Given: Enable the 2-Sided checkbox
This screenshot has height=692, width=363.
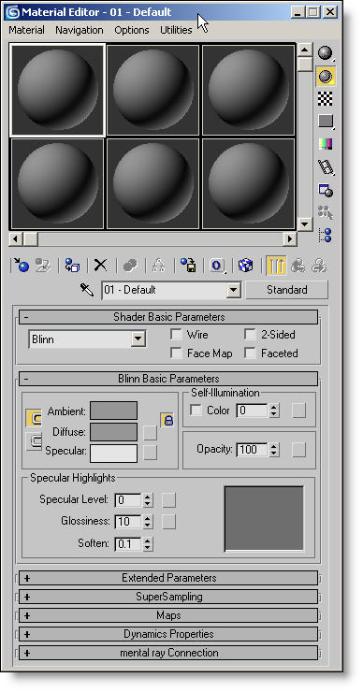Looking at the screenshot, I should [x=251, y=335].
